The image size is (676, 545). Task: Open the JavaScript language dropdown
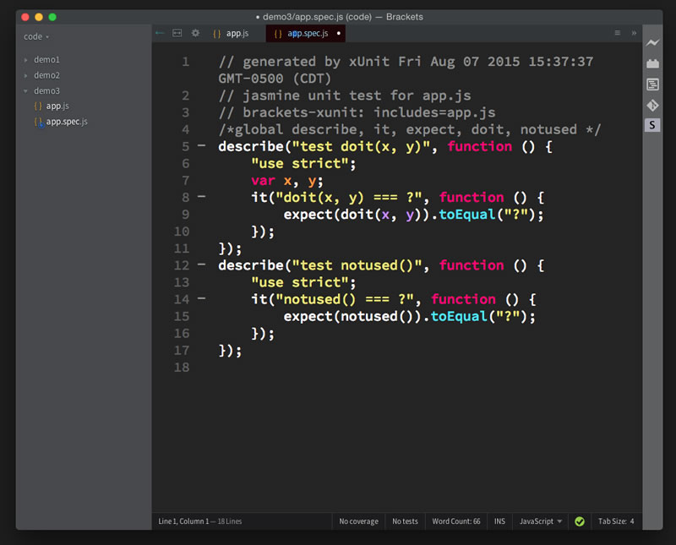(x=541, y=521)
